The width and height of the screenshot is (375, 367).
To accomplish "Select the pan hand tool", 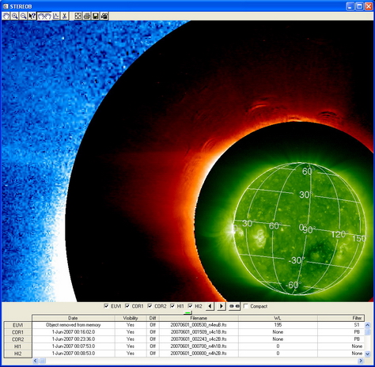I will point(6,16).
